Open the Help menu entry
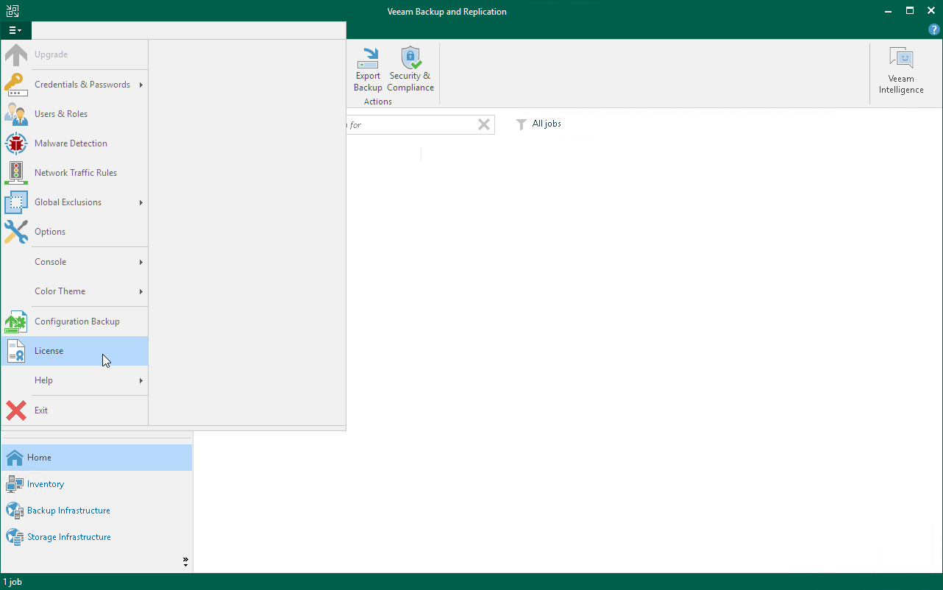Screen dimensions: 943x590 75,380
